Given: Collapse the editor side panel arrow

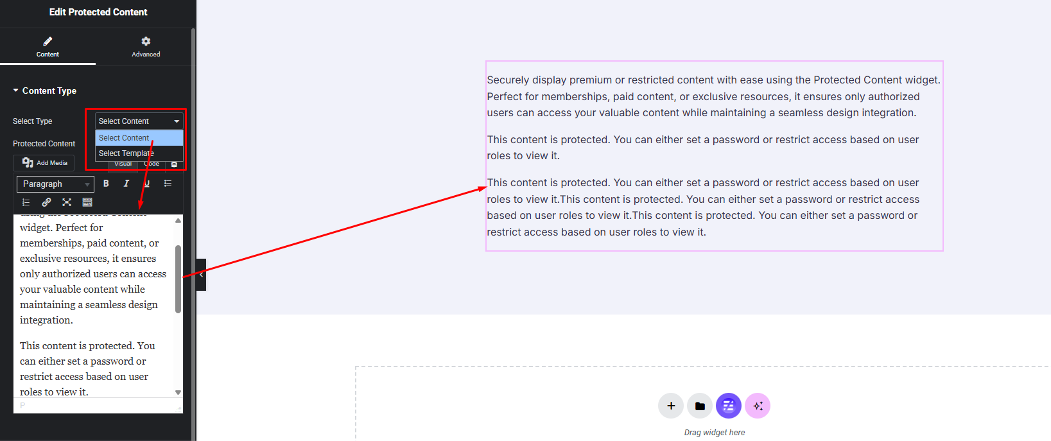Looking at the screenshot, I should [201, 275].
